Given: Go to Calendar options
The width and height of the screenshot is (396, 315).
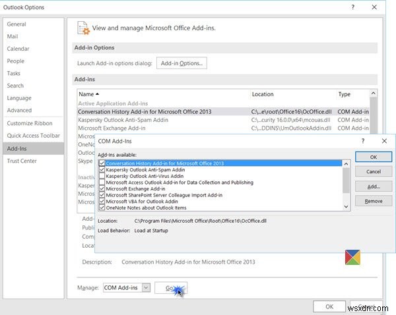Looking at the screenshot, I should coord(18,49).
